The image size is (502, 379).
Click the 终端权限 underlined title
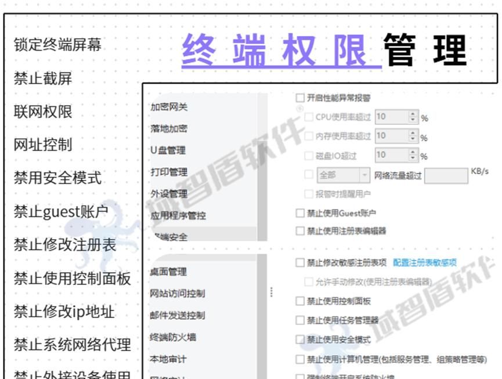tap(281, 50)
